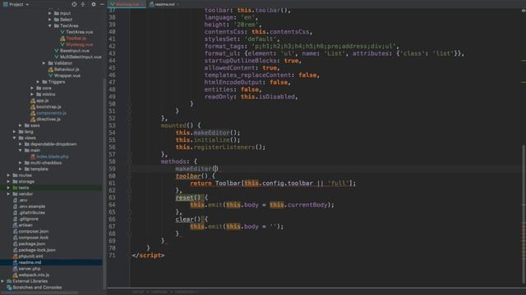
Task: Click the locate/scroll-from-source icon in Project header
Action: pyautogui.click(x=74, y=4)
